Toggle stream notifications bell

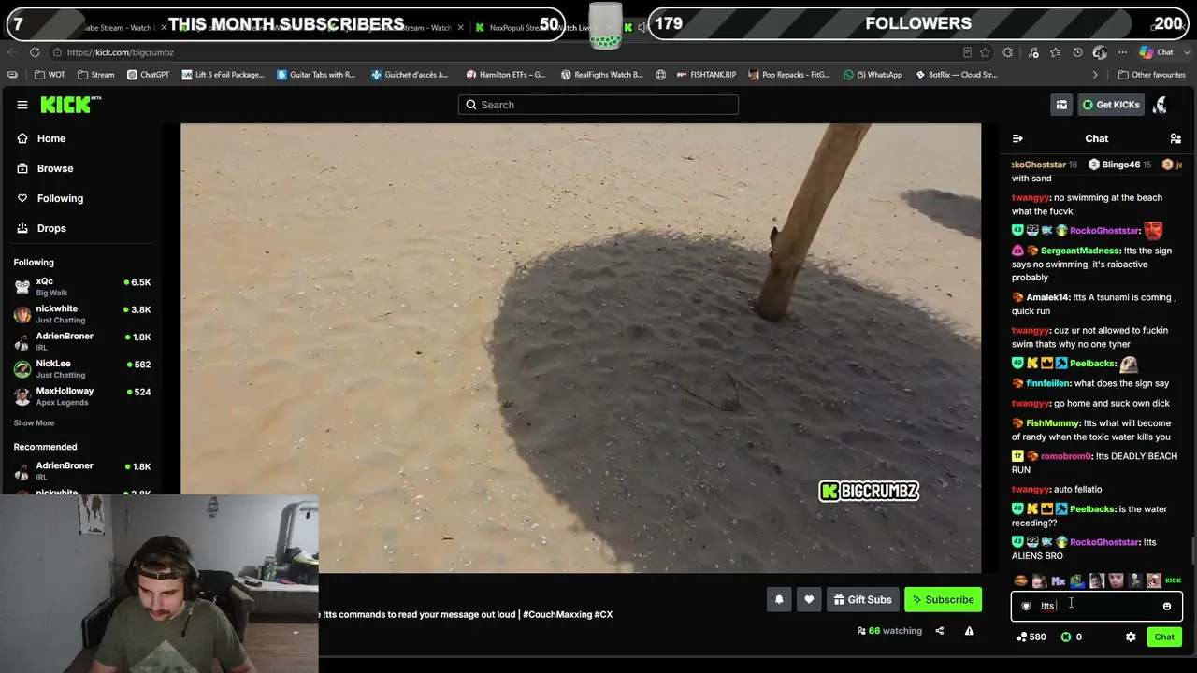779,600
